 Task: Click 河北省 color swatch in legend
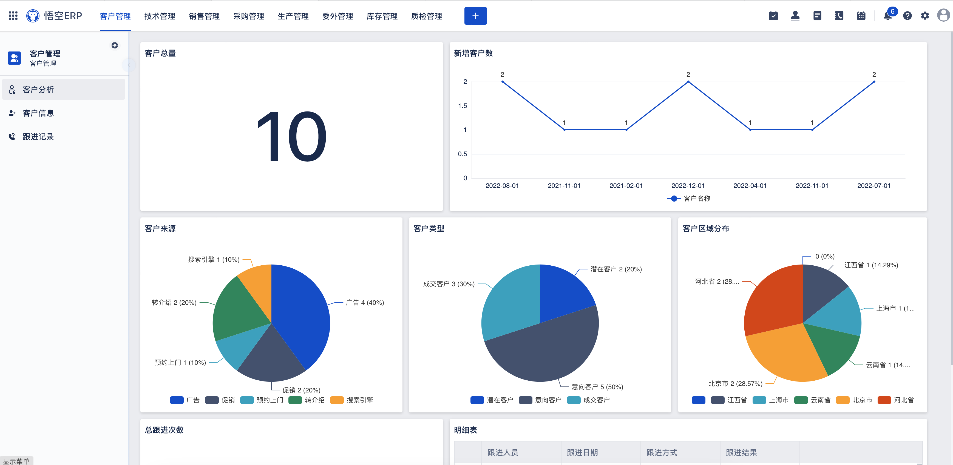(x=884, y=400)
